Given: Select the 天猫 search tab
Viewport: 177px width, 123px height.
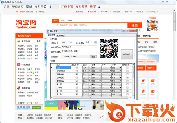Looking at the screenshot, I should [x=63, y=20].
